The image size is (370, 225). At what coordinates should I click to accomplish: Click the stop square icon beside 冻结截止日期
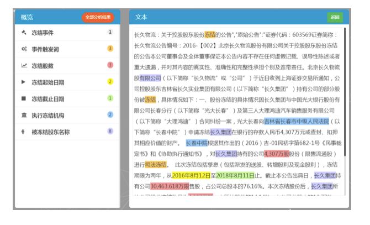[x=24, y=98]
